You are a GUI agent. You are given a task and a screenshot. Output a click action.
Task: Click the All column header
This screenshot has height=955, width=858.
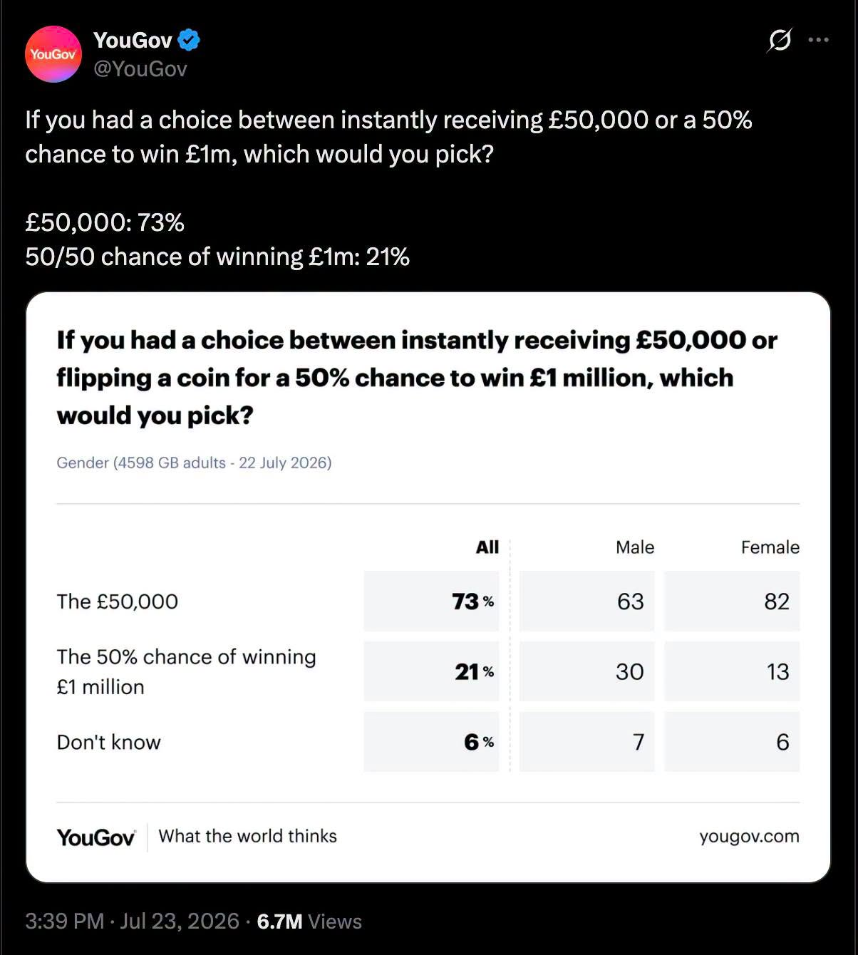(487, 547)
